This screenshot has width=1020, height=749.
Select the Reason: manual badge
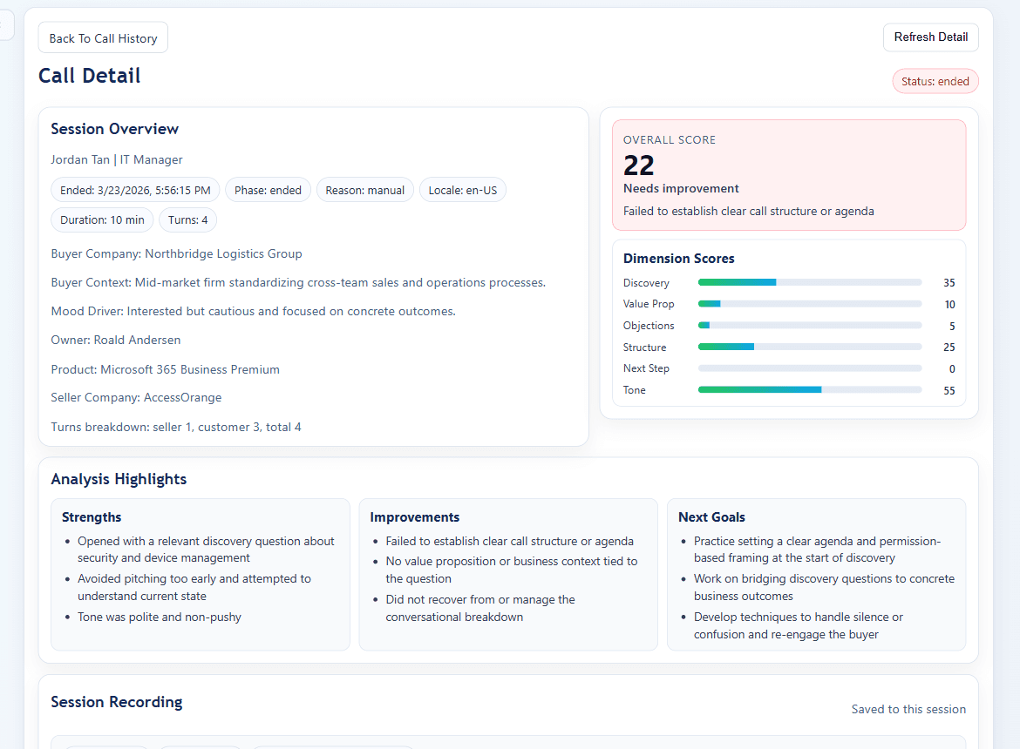[x=364, y=189]
